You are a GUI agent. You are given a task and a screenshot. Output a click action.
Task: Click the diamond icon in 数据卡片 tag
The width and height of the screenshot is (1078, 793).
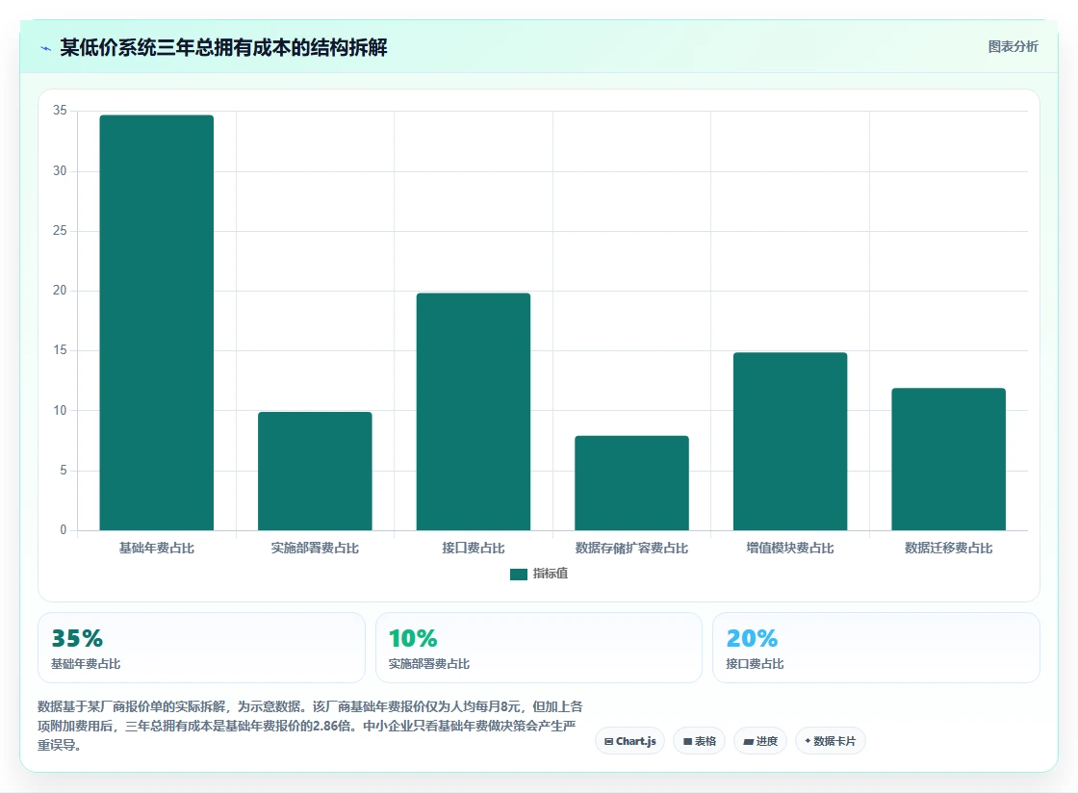tap(808, 741)
